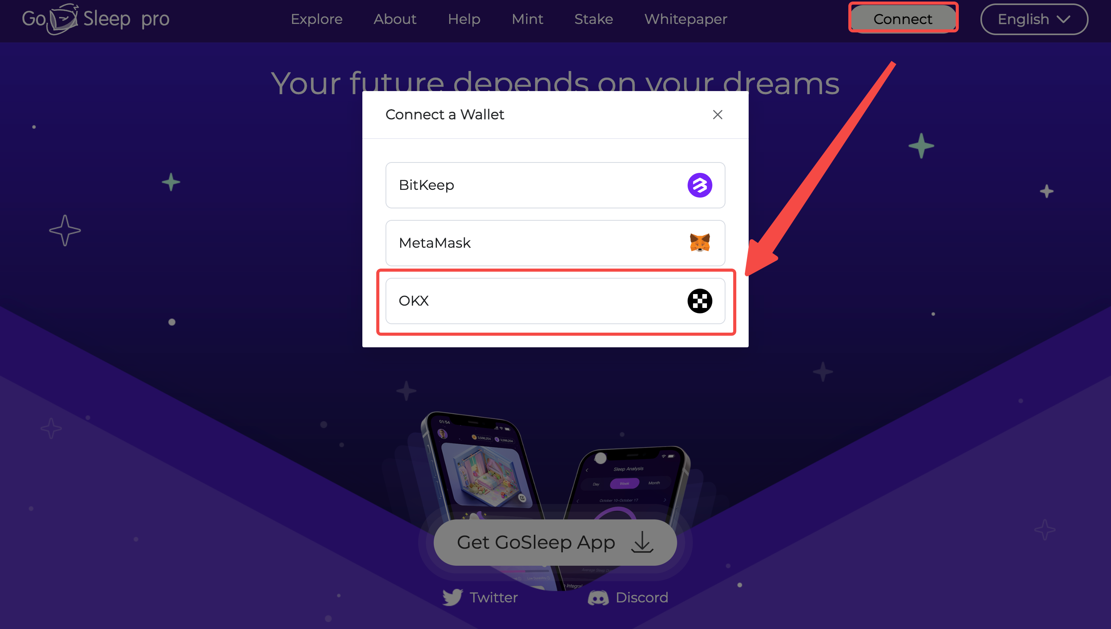Click the BitKeep purple logo icon

pos(700,185)
